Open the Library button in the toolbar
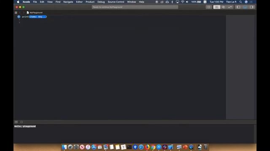Image resolution: width=270 pixels, height=151 pixels. tap(208, 7)
